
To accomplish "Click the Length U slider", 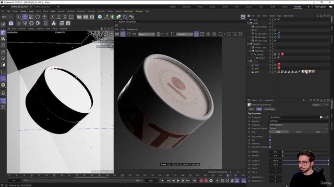I will click(x=305, y=161).
